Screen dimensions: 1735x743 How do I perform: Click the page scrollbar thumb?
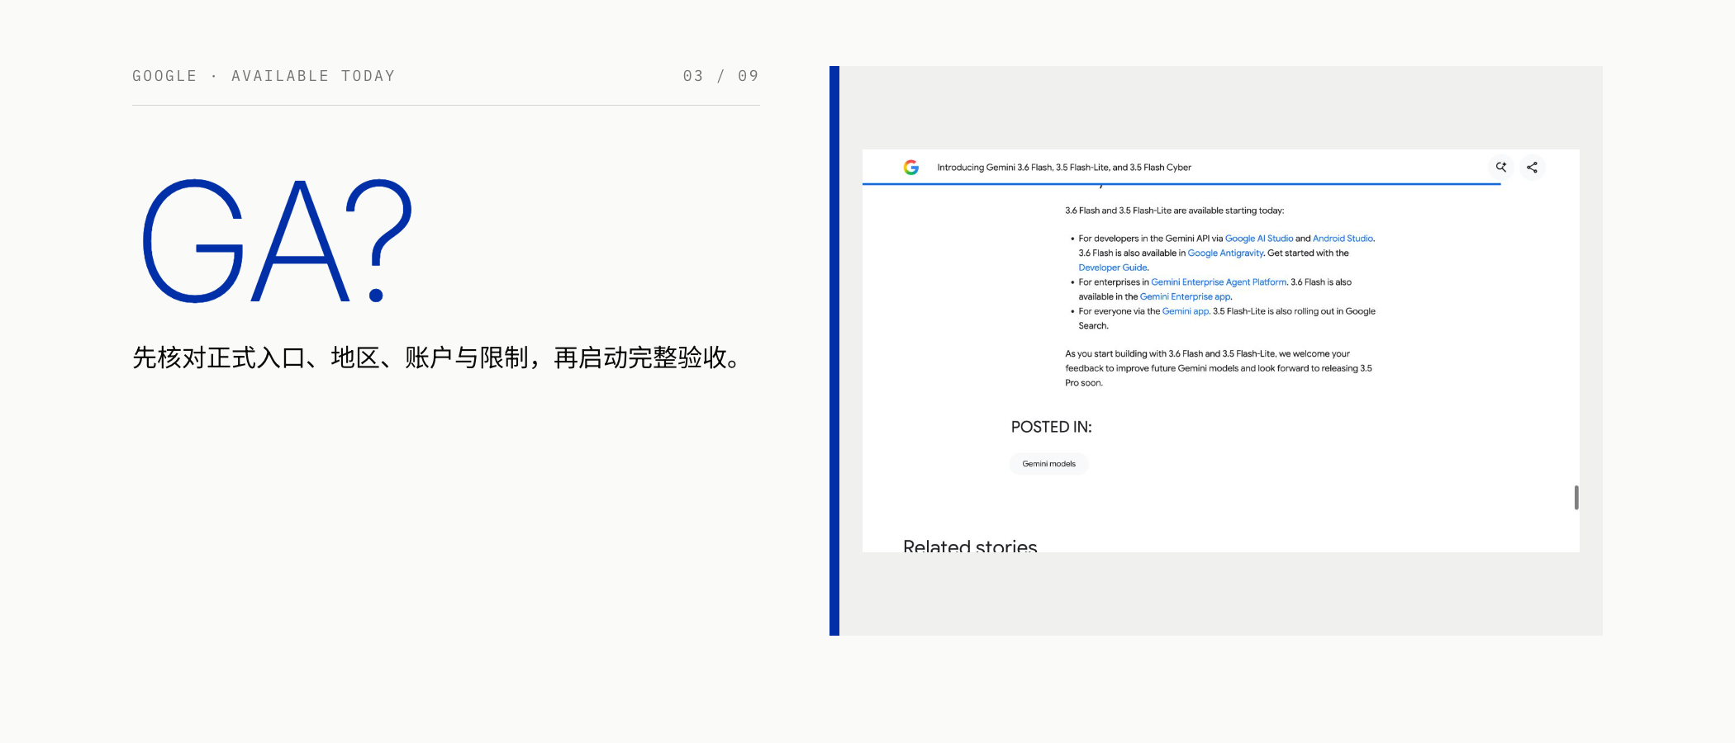(1576, 498)
